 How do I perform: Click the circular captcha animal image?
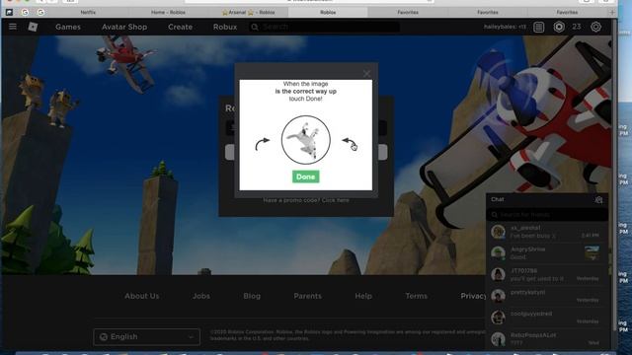[x=305, y=140]
